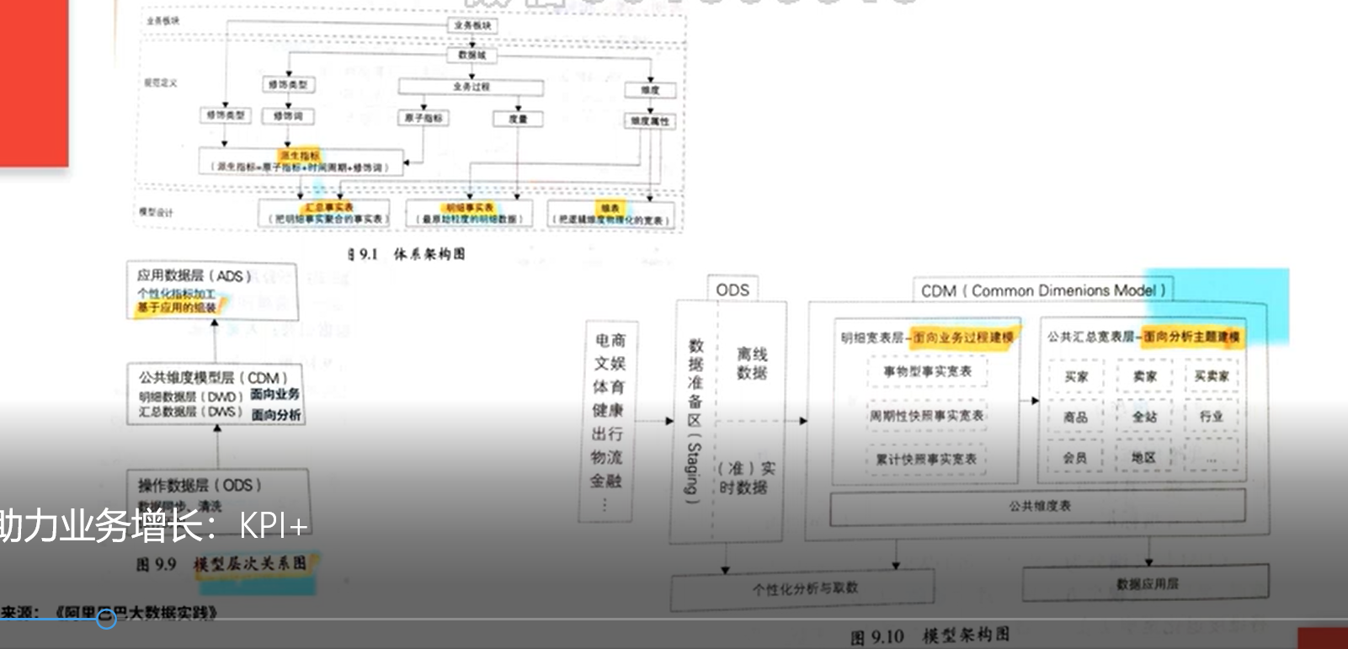Click the '出行' source entry
The image size is (1348, 649).
pyautogui.click(x=607, y=434)
